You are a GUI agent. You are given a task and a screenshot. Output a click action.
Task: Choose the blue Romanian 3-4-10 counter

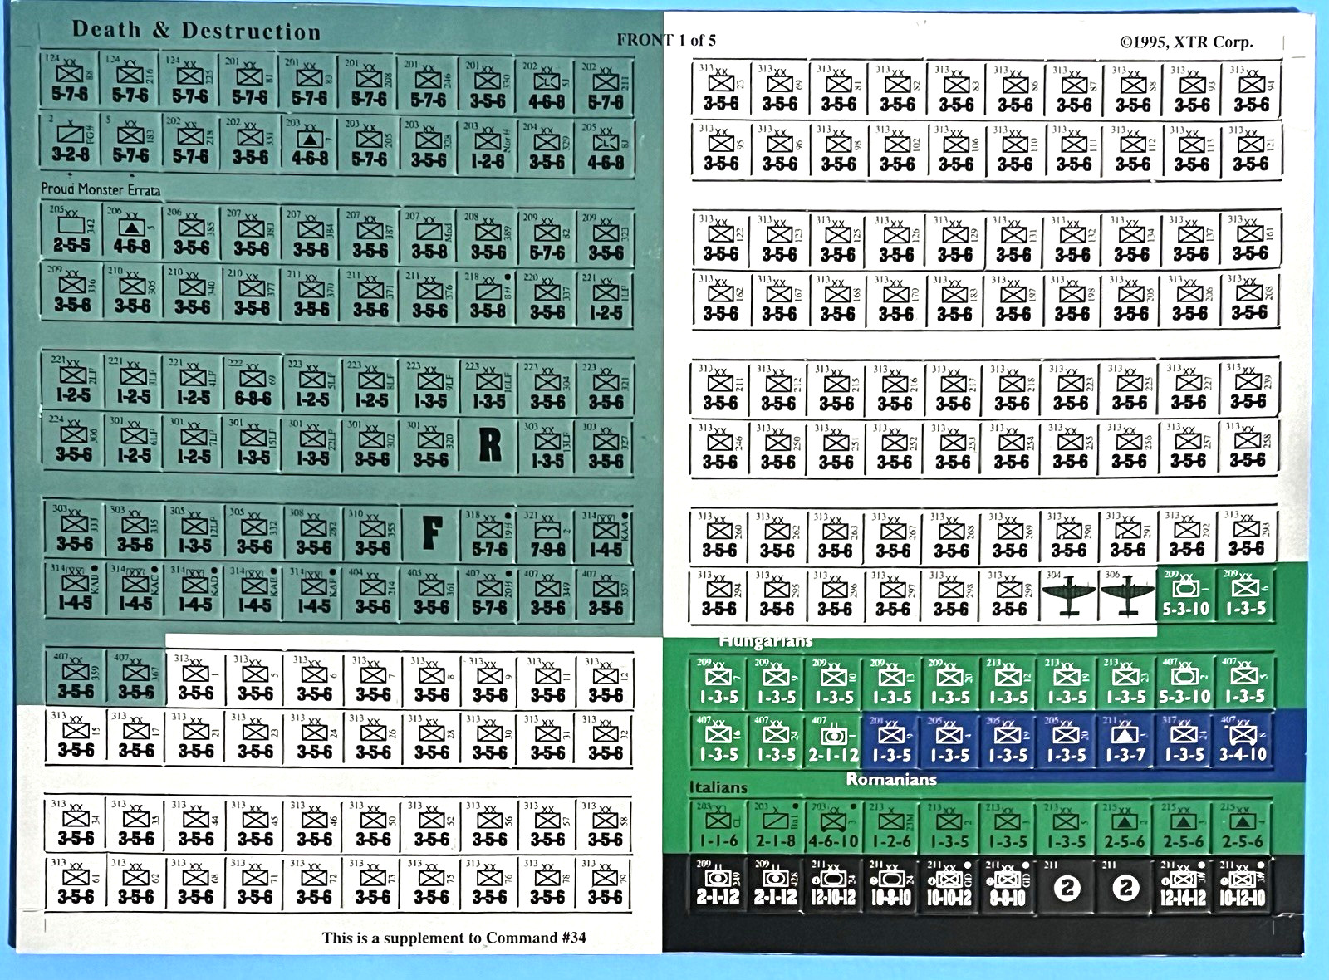(x=1243, y=739)
